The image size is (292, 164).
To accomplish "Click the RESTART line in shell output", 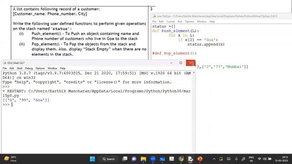I will pos(96,93).
